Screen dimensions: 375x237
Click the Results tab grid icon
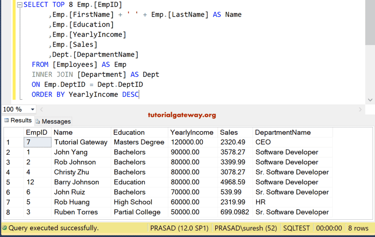pyautogui.click(x=6, y=121)
